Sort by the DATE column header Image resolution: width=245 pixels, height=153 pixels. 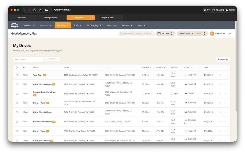(x=206, y=68)
